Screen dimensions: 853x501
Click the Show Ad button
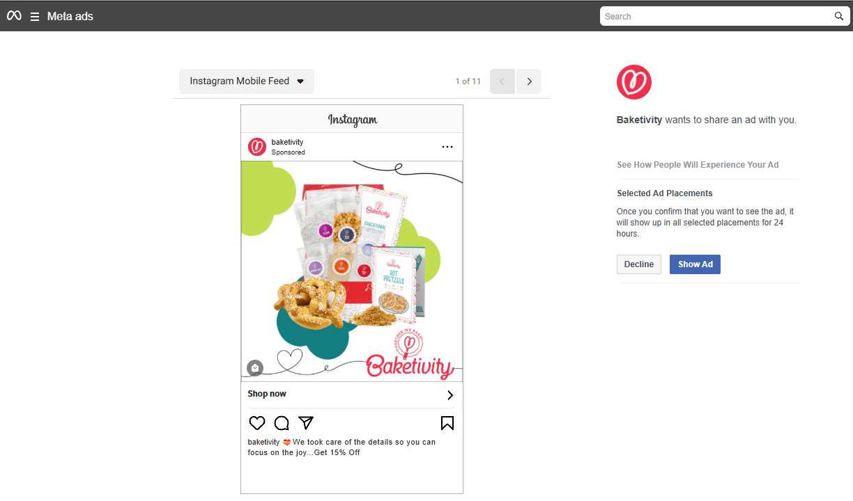coord(695,264)
